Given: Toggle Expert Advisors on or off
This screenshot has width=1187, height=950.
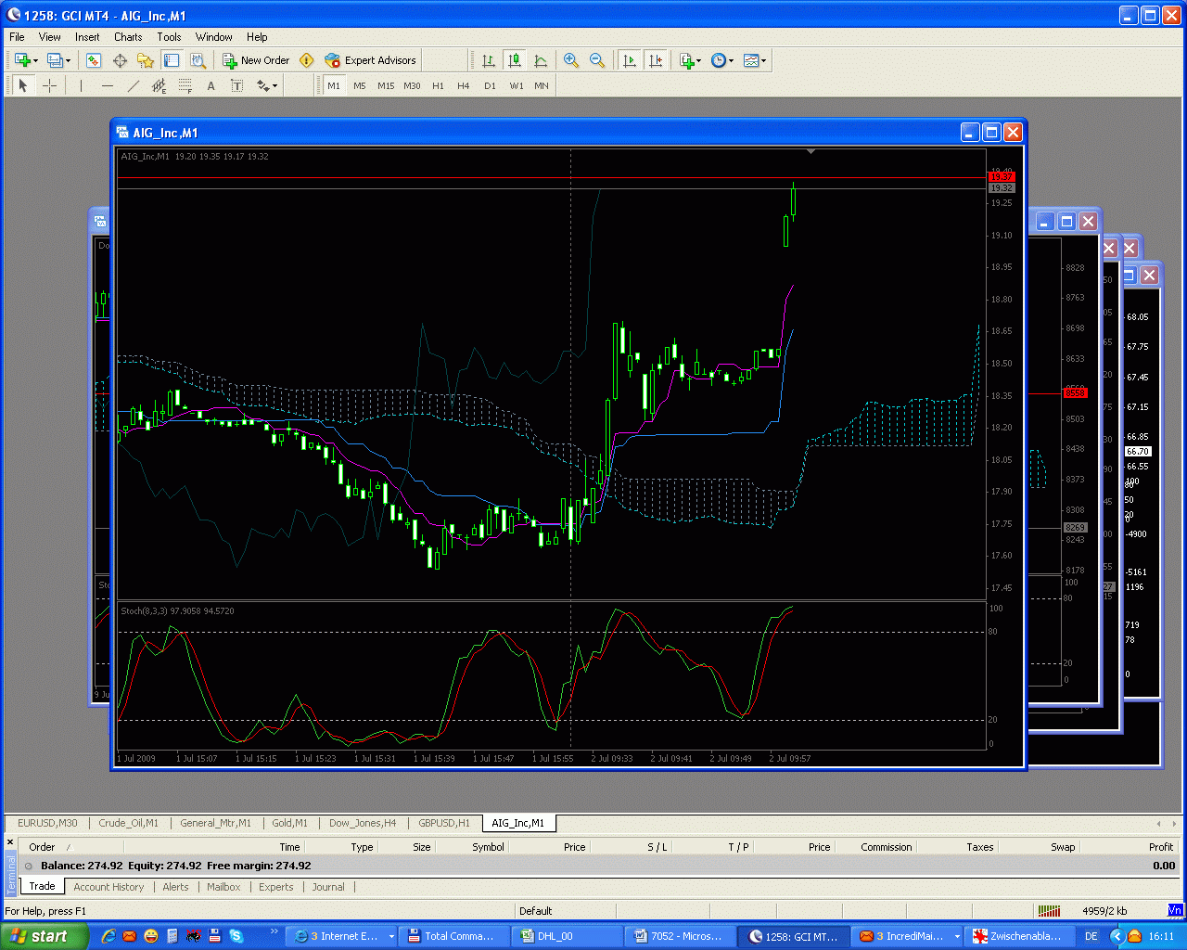Looking at the screenshot, I should point(371,60).
